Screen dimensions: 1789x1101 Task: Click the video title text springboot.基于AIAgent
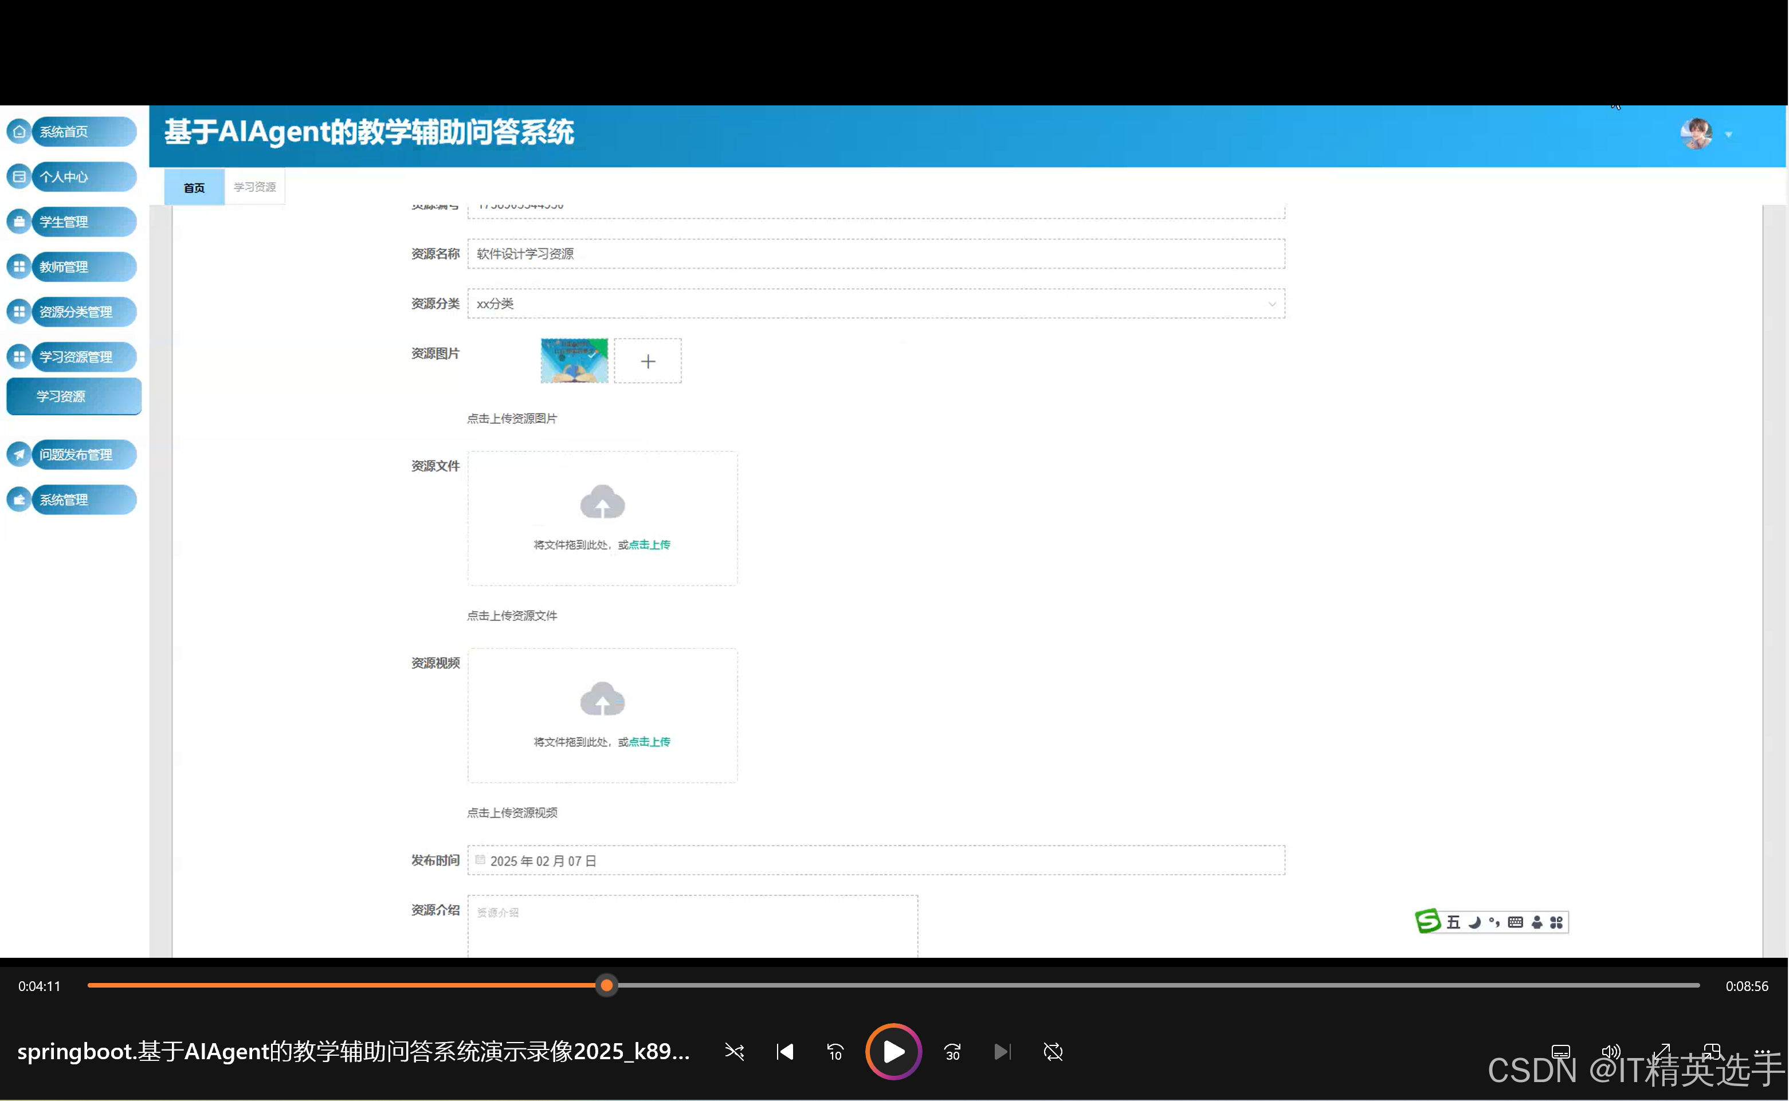(x=354, y=1052)
